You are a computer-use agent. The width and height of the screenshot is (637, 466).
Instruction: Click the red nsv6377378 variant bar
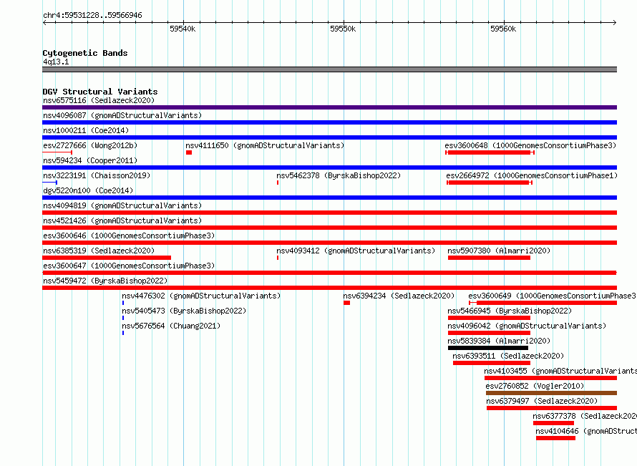pos(553,423)
